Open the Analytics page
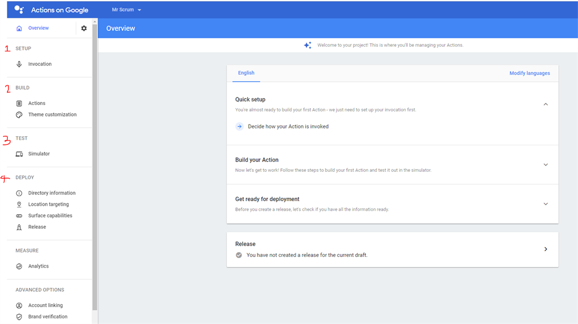 (x=38, y=266)
